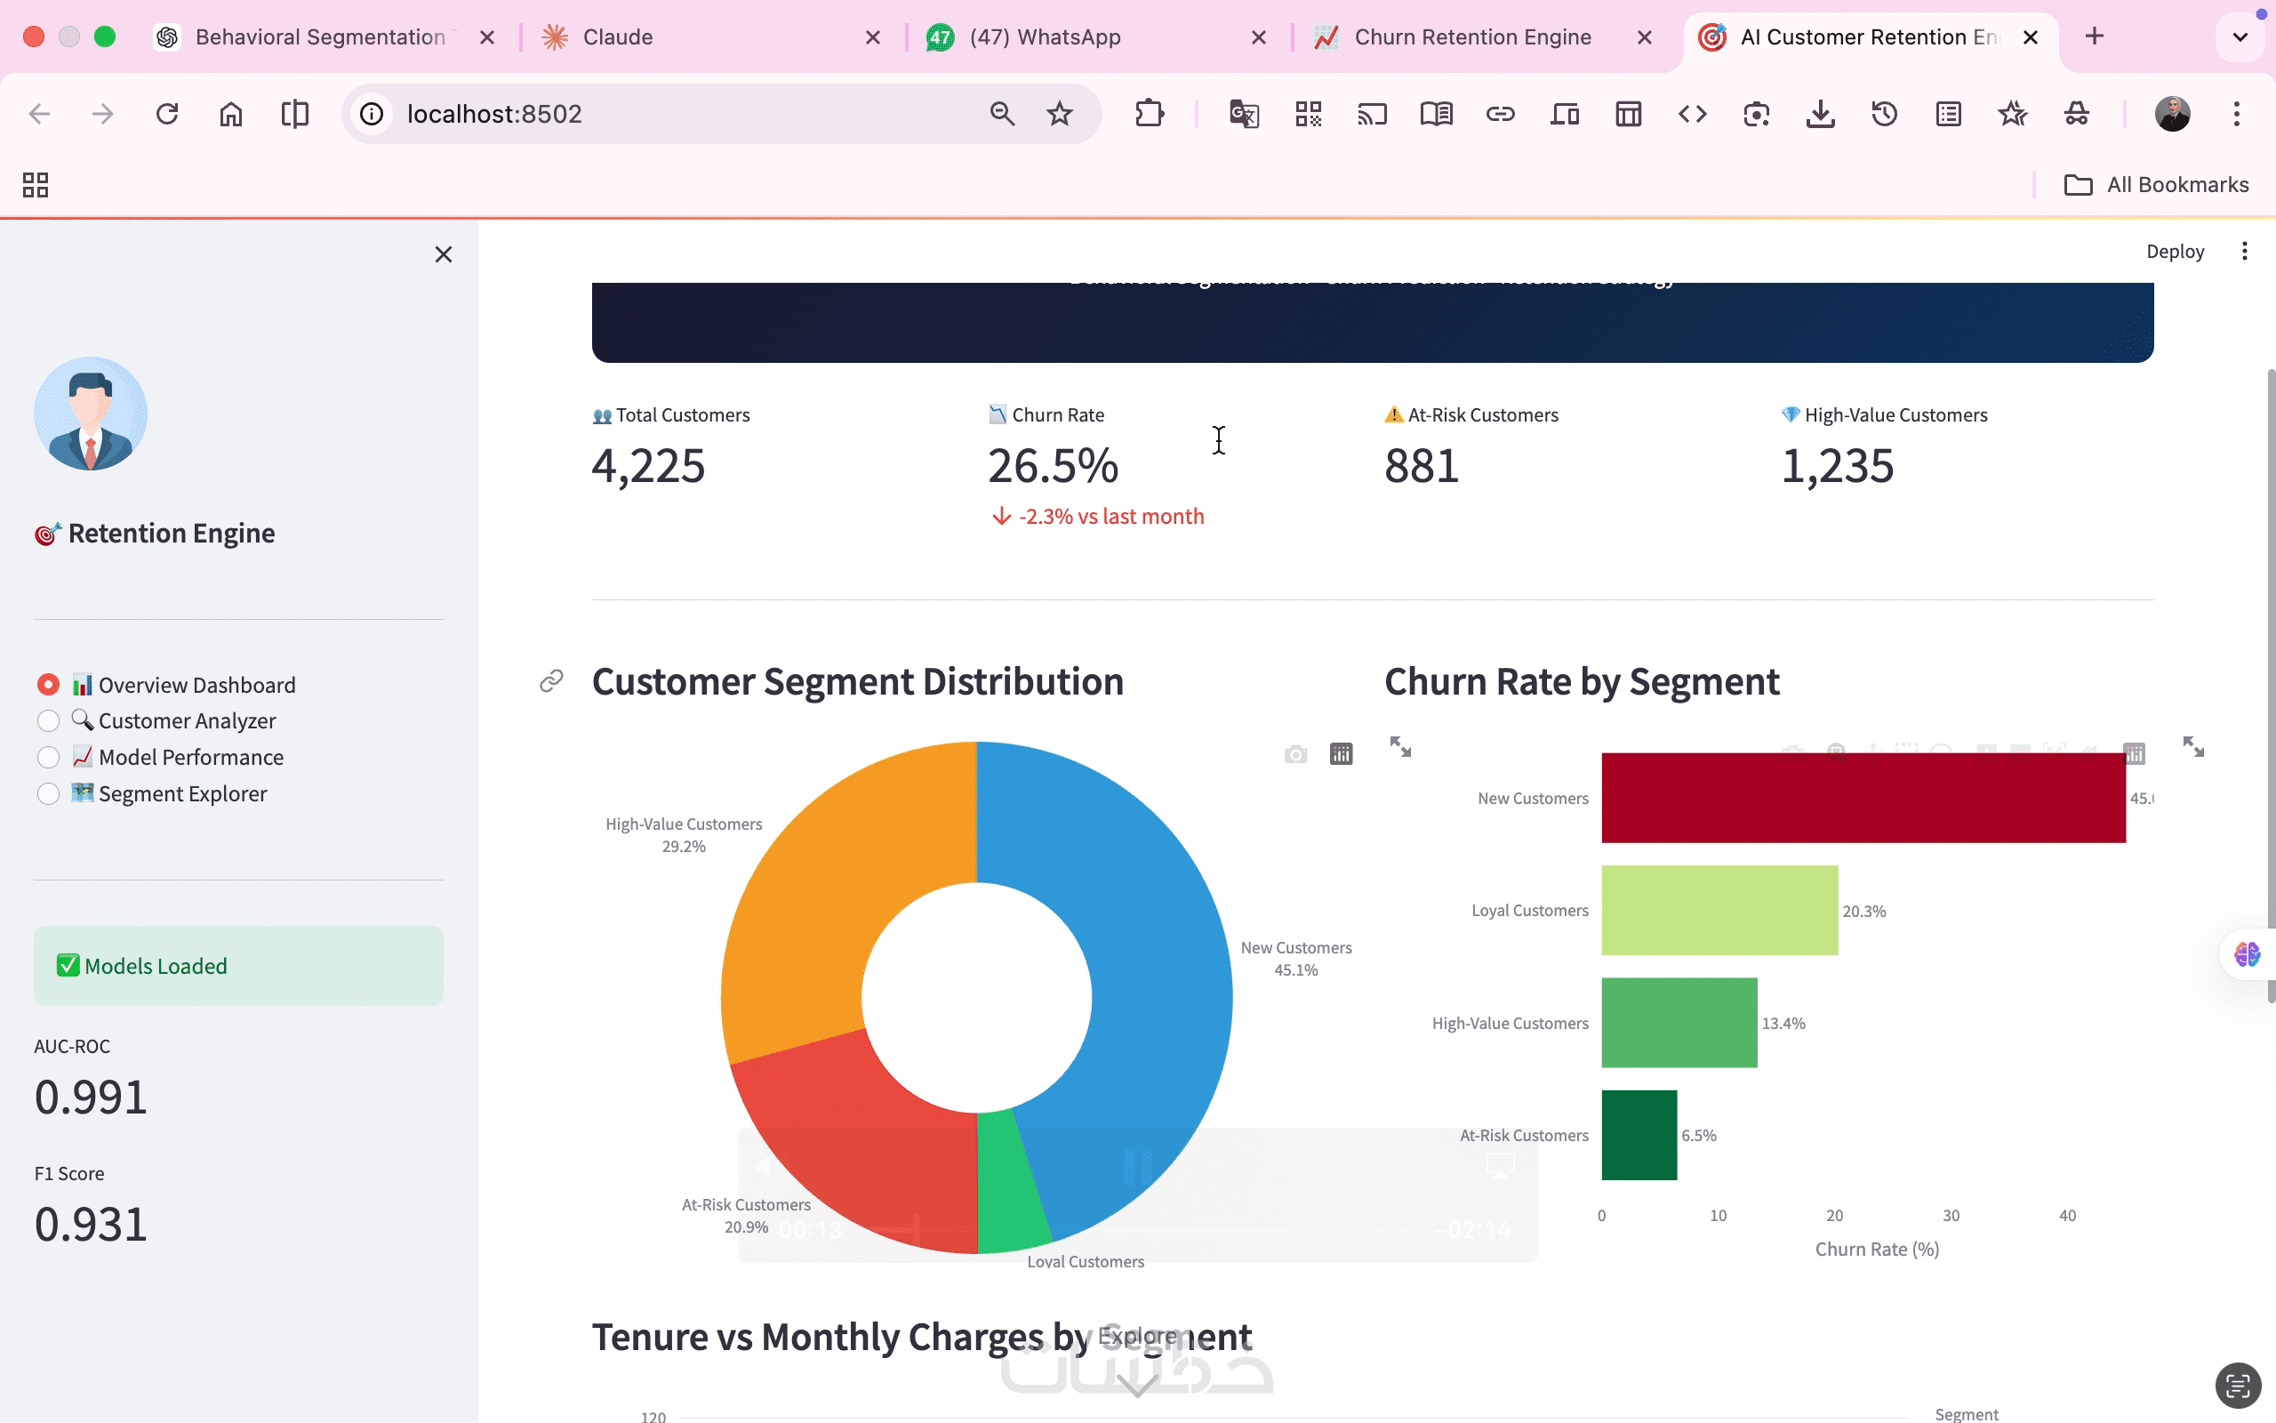Screen dimensions: 2276x1423
Task: Click the Deploy button
Action: [x=2175, y=252]
